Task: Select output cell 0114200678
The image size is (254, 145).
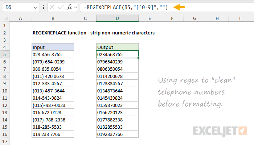Action: click(x=118, y=76)
